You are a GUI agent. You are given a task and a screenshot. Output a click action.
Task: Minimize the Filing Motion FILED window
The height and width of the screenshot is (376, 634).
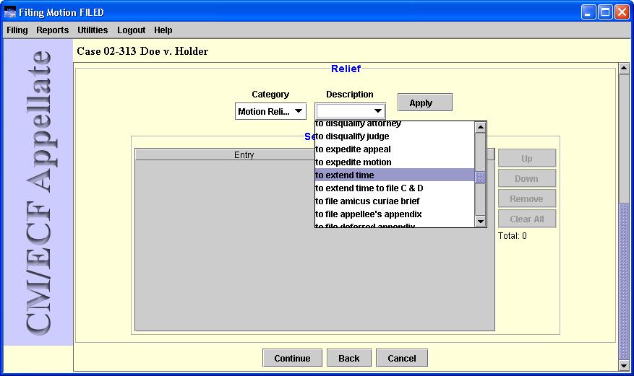point(588,12)
